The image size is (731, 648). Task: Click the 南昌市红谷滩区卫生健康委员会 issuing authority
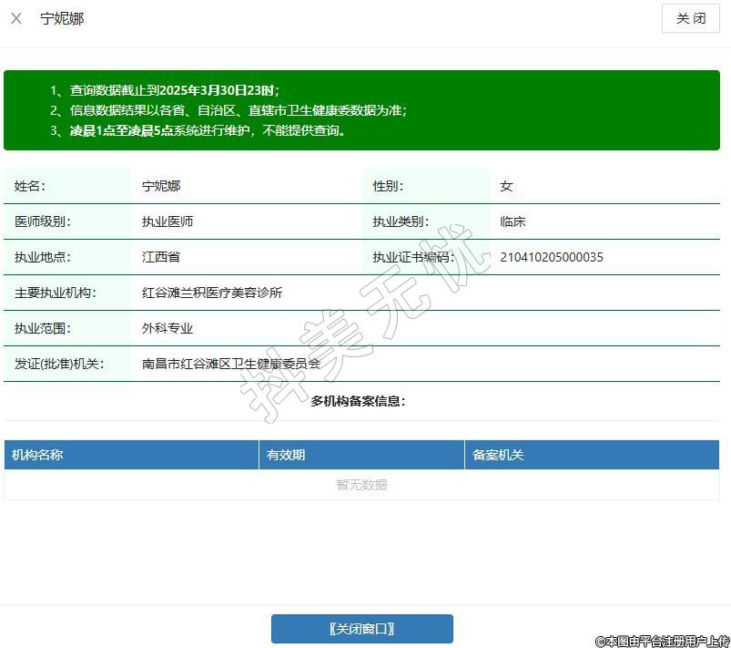[x=231, y=364]
